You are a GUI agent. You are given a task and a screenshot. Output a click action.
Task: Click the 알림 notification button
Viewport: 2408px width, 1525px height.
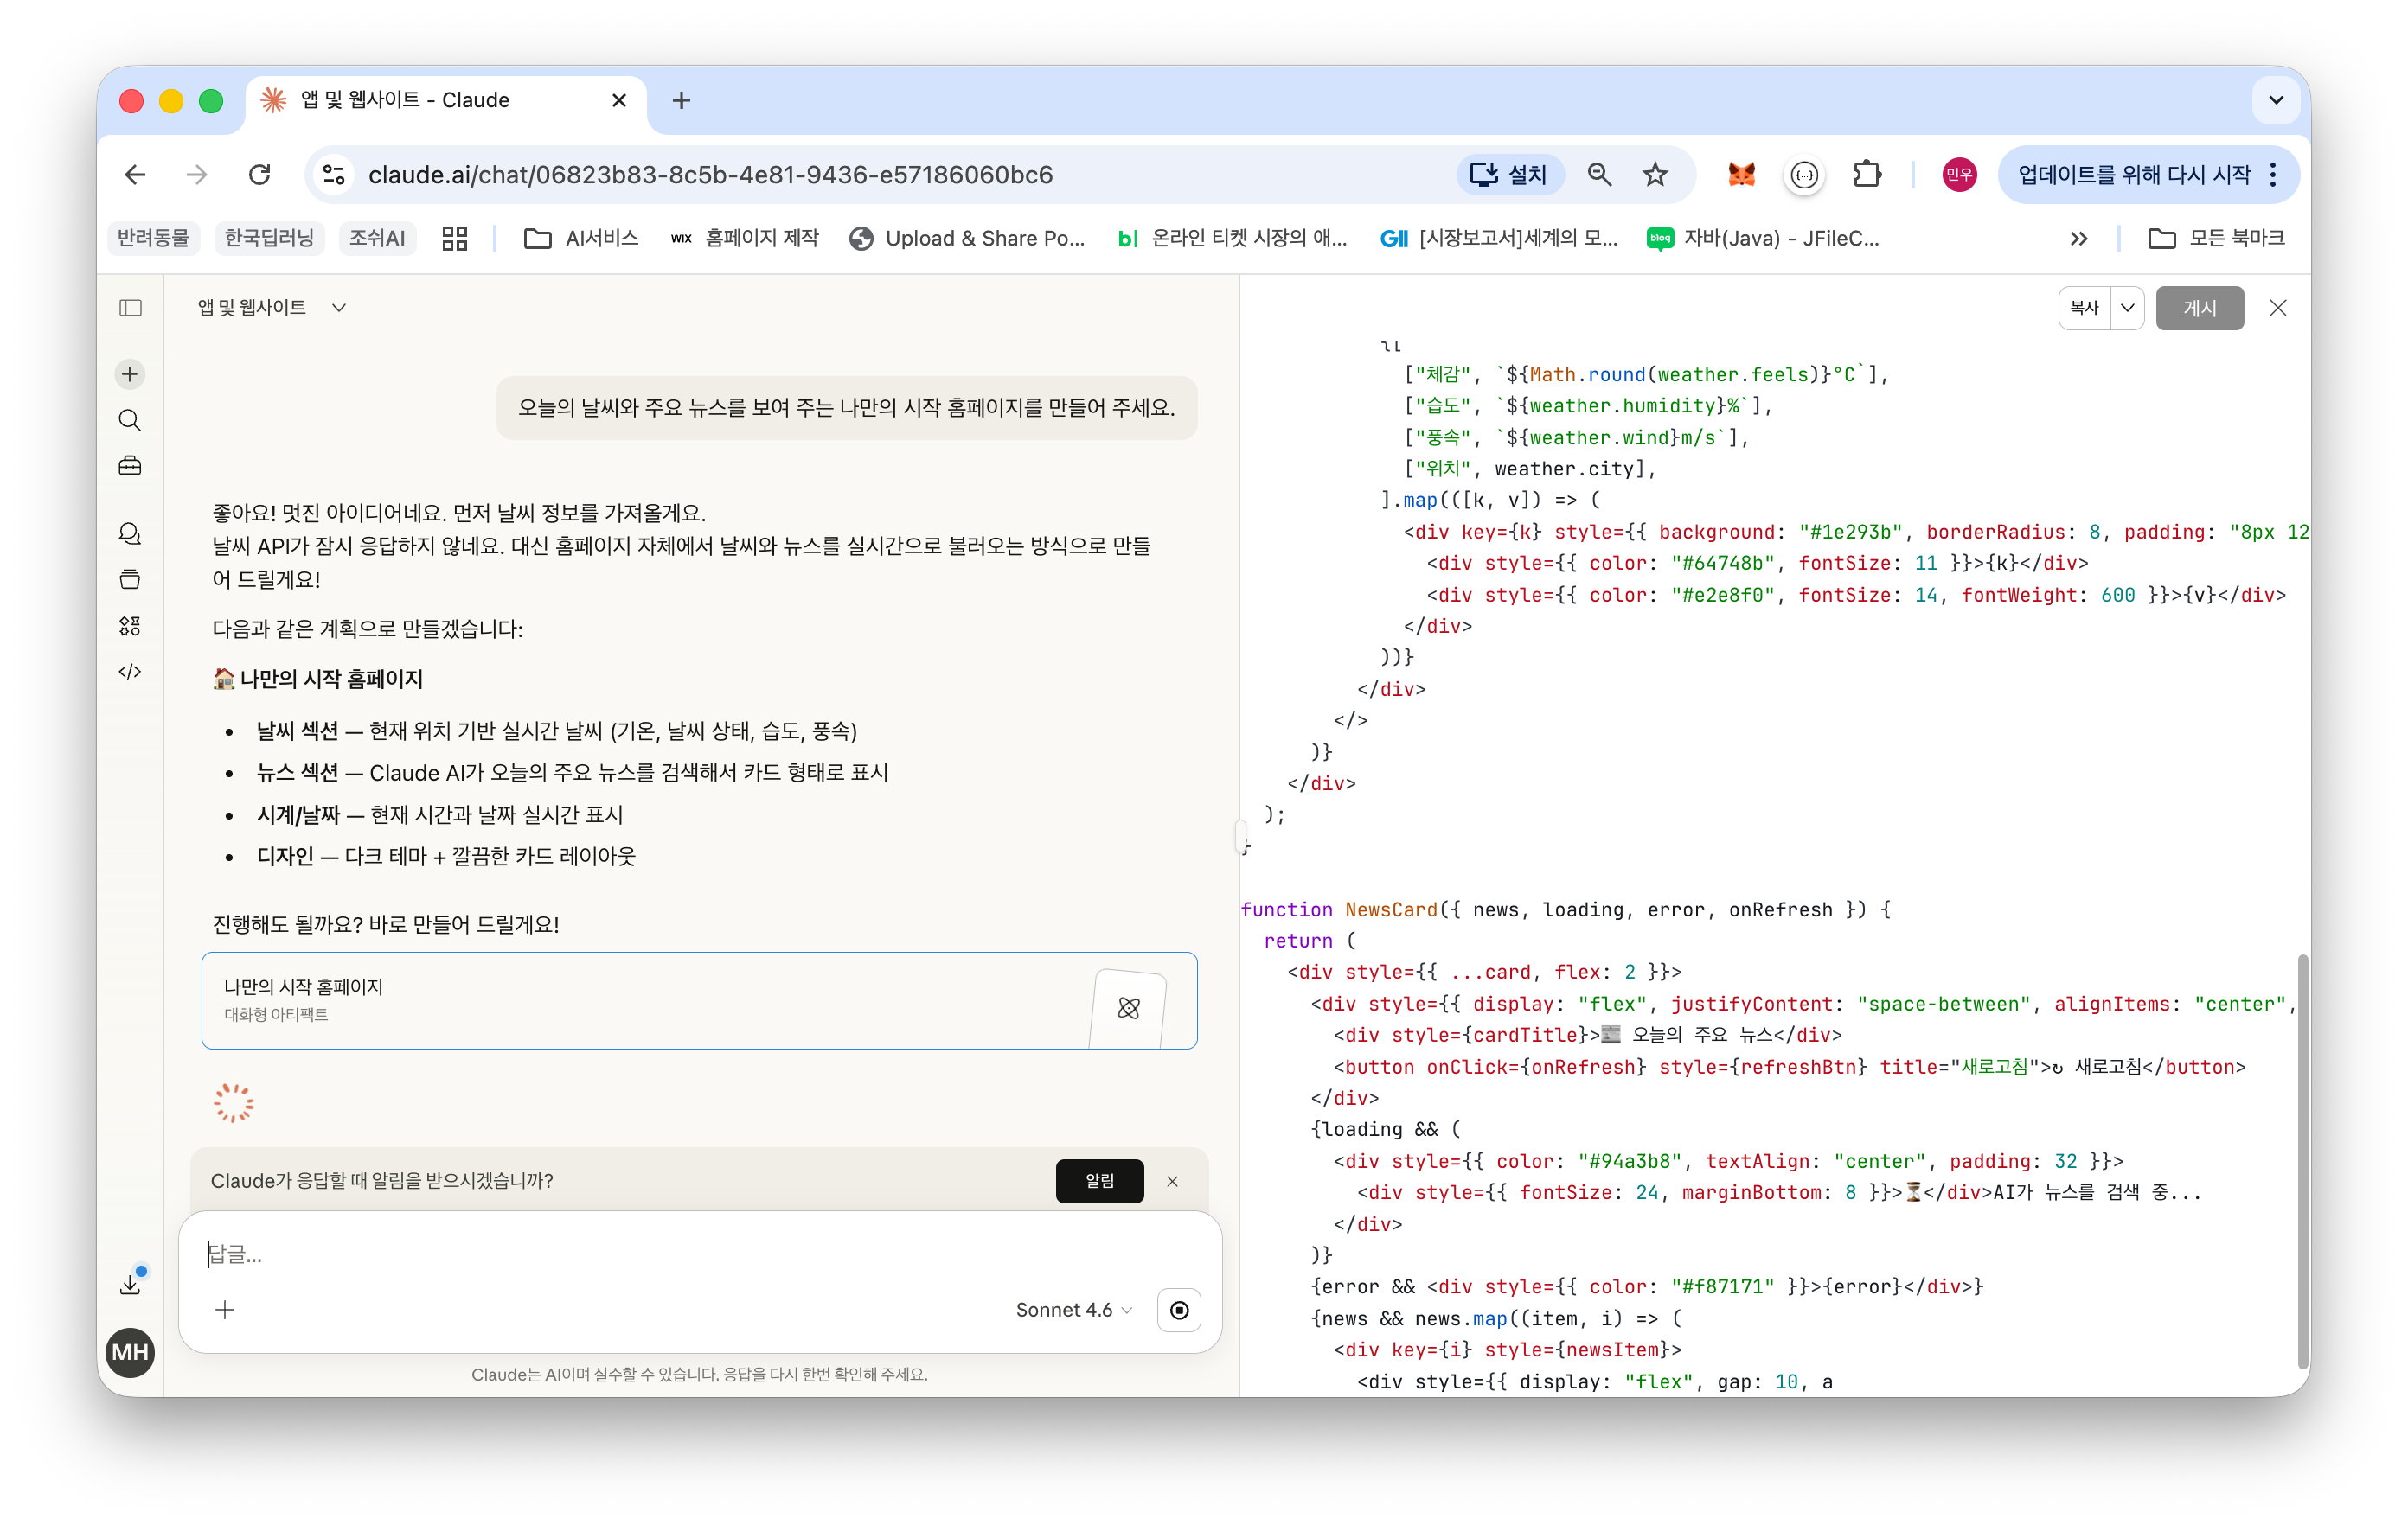1099,1181
